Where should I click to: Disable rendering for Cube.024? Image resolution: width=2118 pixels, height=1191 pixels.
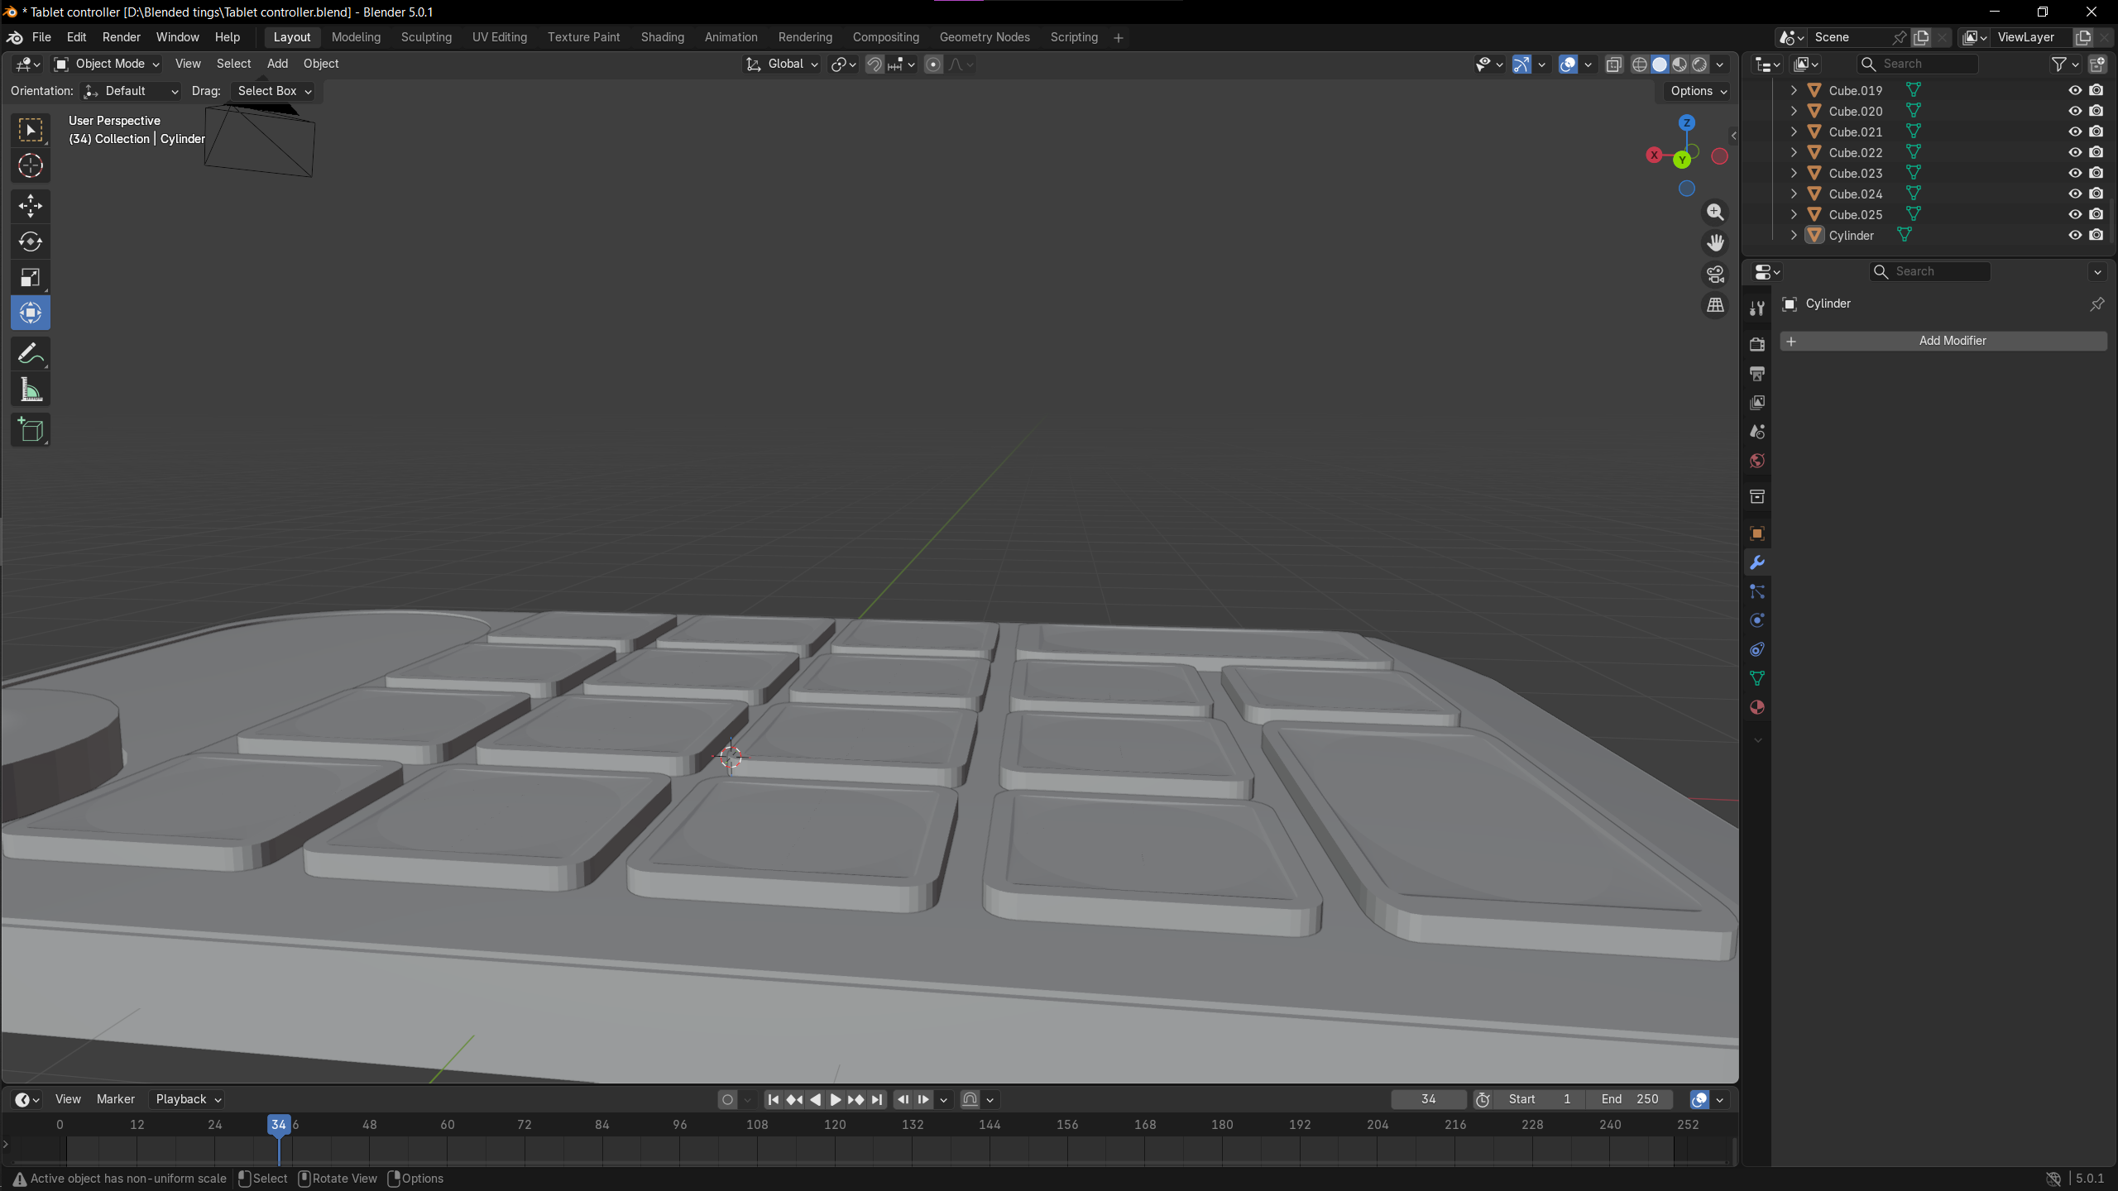(2096, 194)
